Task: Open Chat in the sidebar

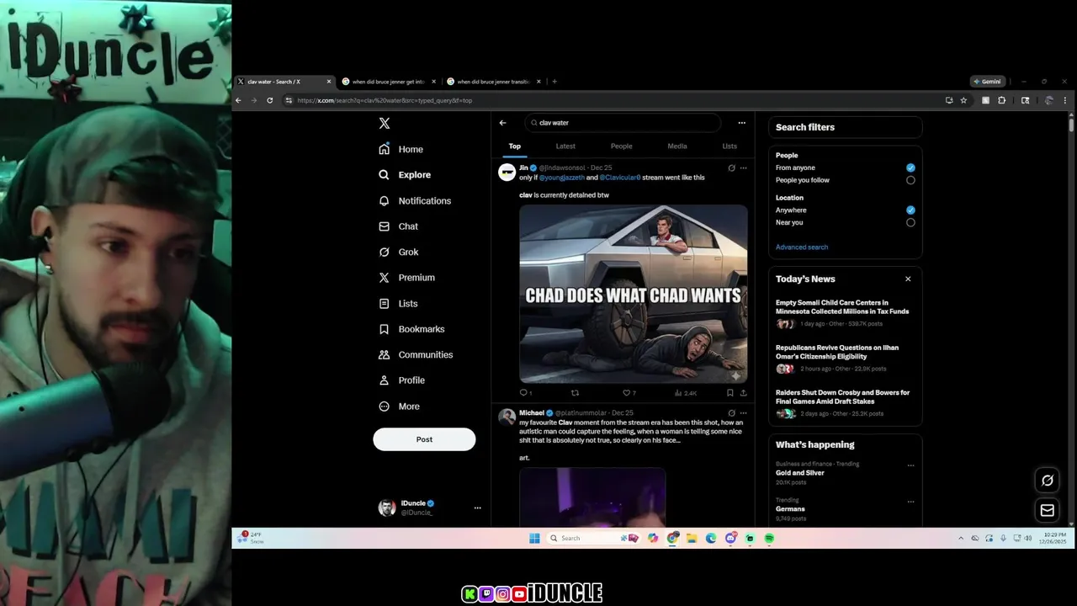Action: pos(398,226)
